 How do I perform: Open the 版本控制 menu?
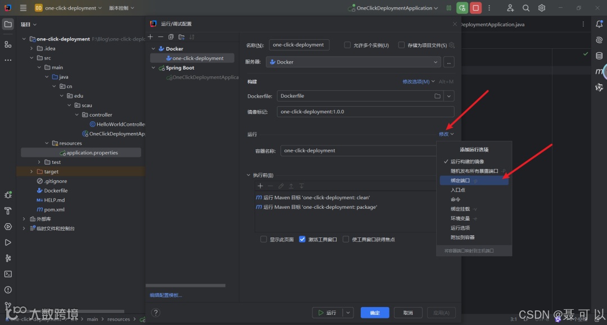tap(121, 8)
